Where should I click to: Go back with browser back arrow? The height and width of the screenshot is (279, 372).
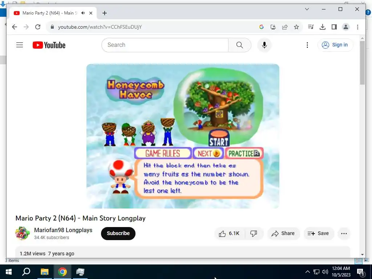pos(15,27)
